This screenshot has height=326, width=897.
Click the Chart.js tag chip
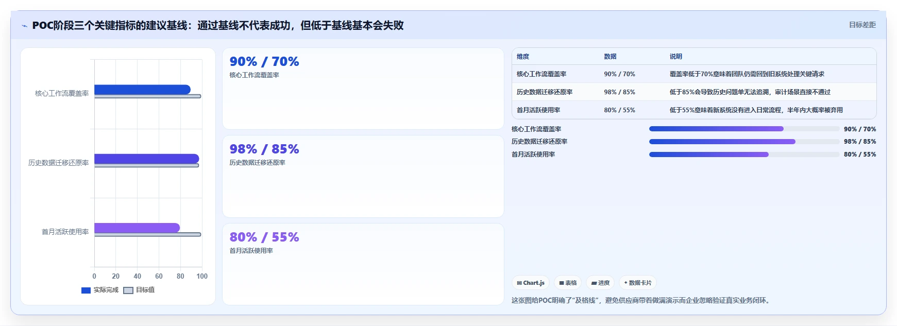(x=531, y=283)
